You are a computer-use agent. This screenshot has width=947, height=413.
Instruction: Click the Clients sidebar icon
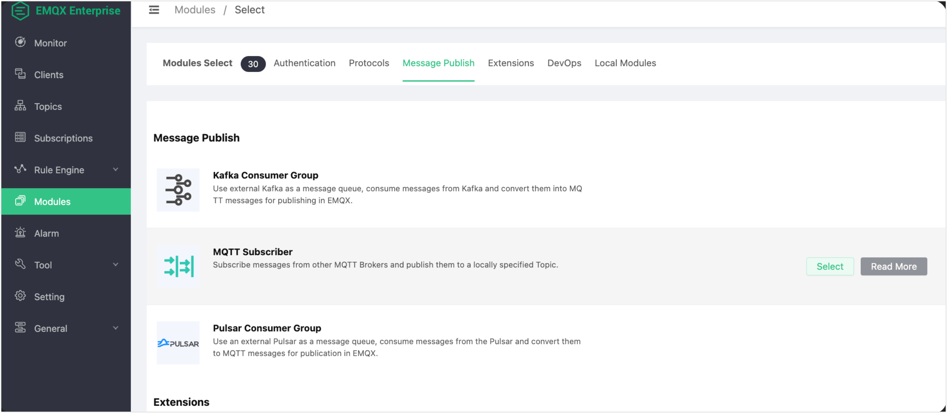click(20, 74)
